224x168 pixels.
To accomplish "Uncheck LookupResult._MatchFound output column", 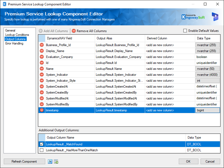I will coord(41,144).
